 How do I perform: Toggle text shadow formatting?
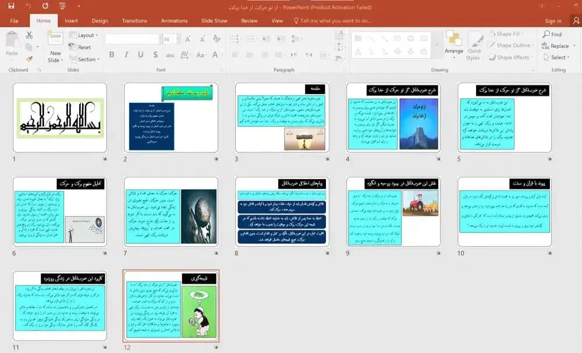click(x=155, y=55)
